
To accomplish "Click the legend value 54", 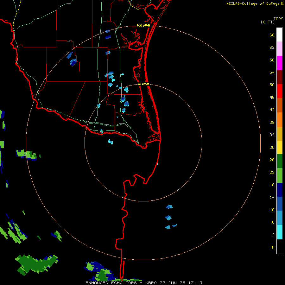I will (x=272, y=72).
